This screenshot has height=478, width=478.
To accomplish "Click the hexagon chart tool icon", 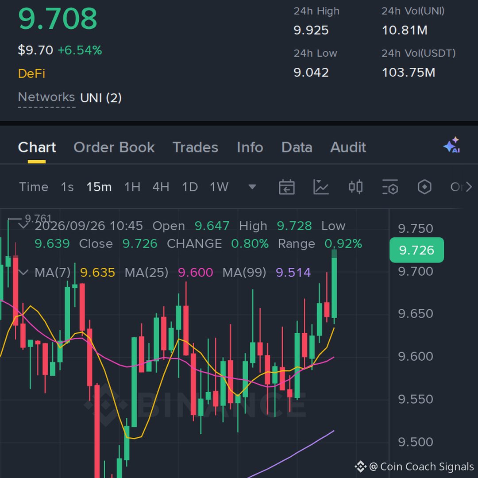I will (424, 187).
